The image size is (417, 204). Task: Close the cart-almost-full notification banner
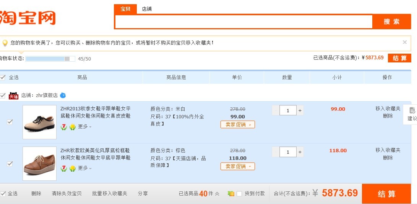coord(405,42)
